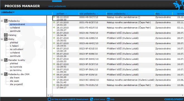Click the on-line server status icon
This screenshot has height=101, width=184.
(49, 99)
